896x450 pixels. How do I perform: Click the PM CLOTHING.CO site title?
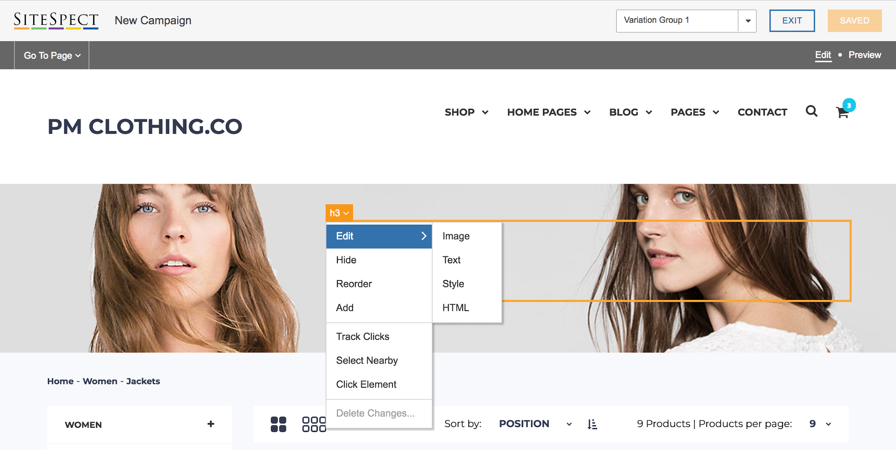coord(145,126)
